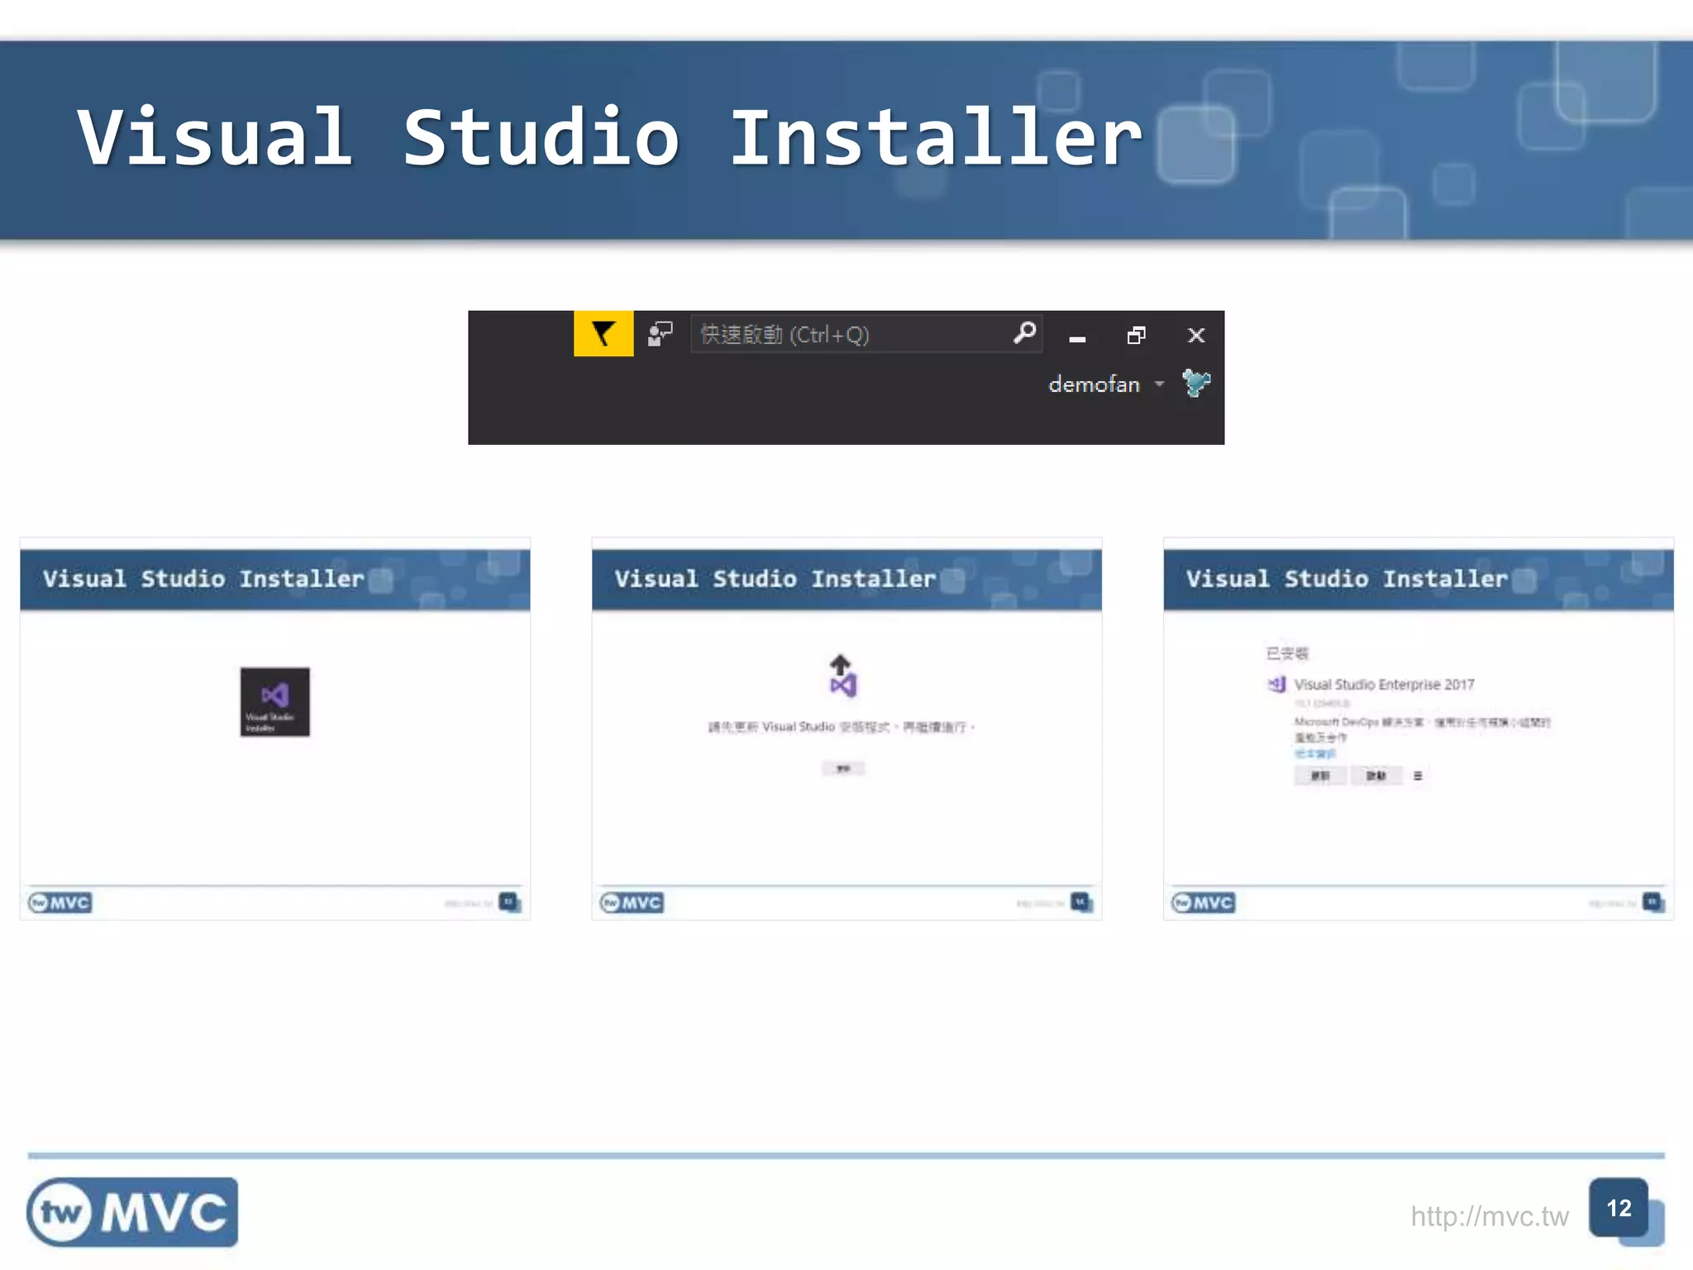1693x1270 pixels.
Task: Click the second grey button under Enterprise 2017
Action: click(x=1376, y=776)
